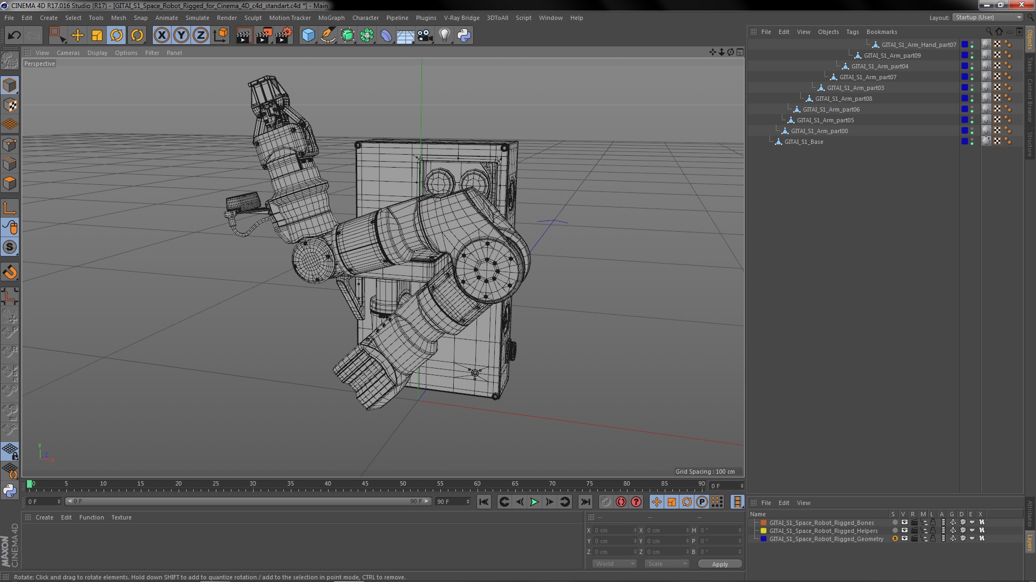Screen dimensions: 1036x582
Task: Toggle visibility eye for Geometry layer
Action: coord(904,538)
